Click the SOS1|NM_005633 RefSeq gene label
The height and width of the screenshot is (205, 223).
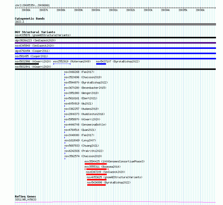(x=26, y=199)
